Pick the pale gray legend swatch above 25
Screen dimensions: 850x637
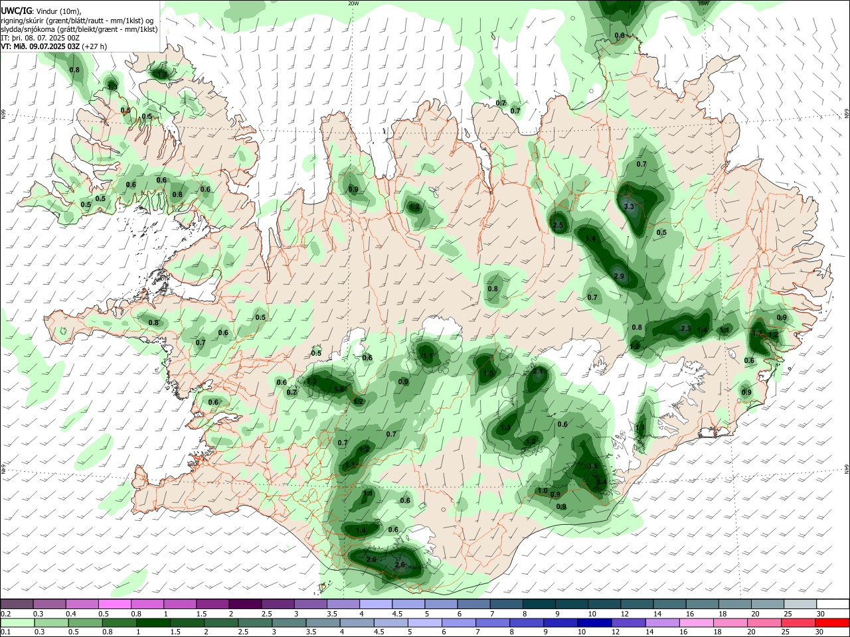coord(800,604)
